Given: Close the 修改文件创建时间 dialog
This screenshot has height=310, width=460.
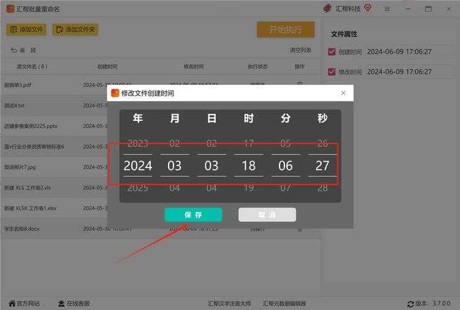Looking at the screenshot, I should pyautogui.click(x=343, y=93).
